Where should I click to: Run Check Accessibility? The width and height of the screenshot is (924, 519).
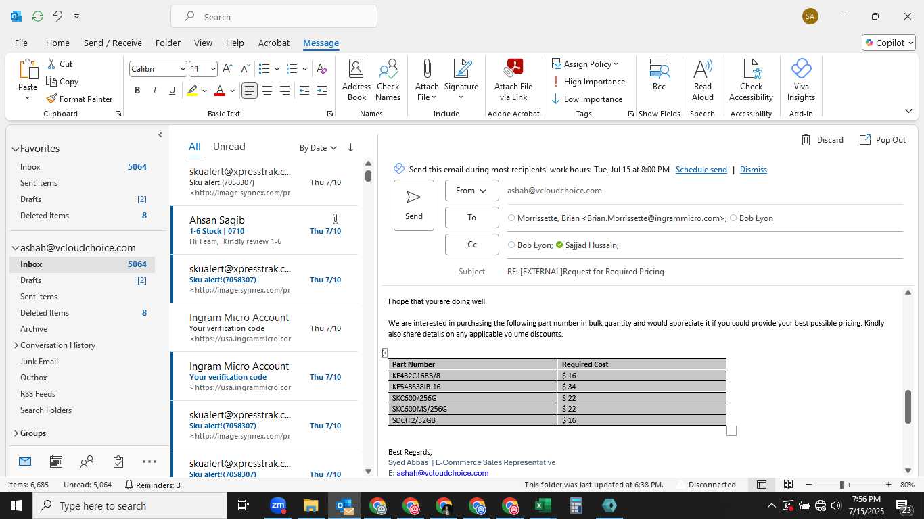(751, 80)
